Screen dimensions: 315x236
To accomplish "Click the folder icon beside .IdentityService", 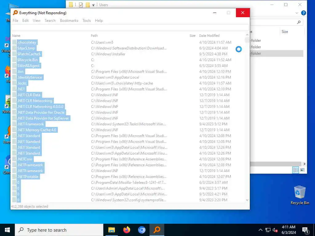I will point(14,77).
